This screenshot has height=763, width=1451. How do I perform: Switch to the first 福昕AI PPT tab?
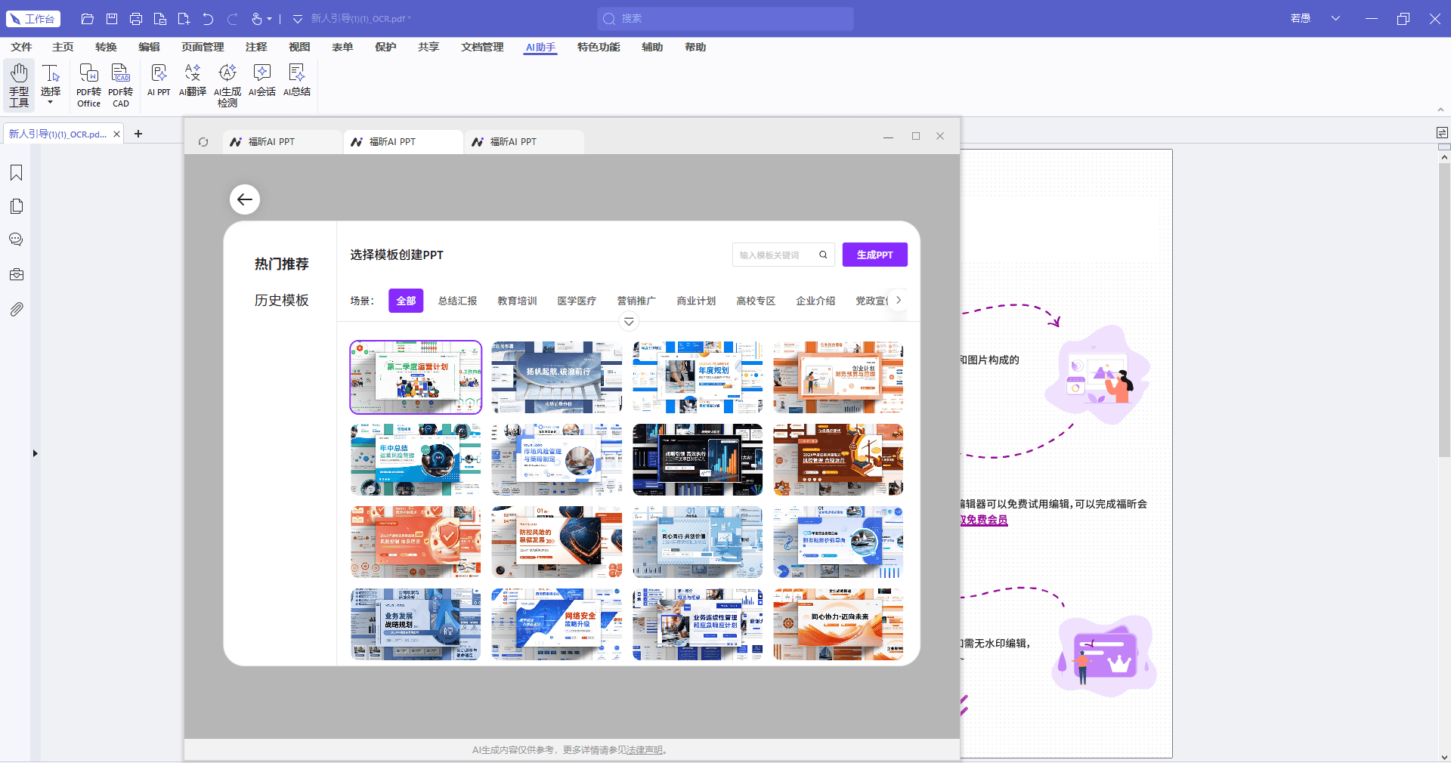click(282, 142)
